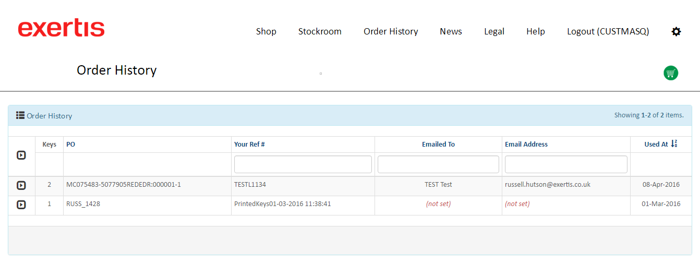Click the Used At sort icon
The height and width of the screenshot is (264, 700).
pyautogui.click(x=674, y=143)
